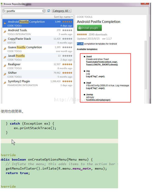156x194 pixels.
Task: Select Android Postfix Completion in list
Action: tap(38, 23)
